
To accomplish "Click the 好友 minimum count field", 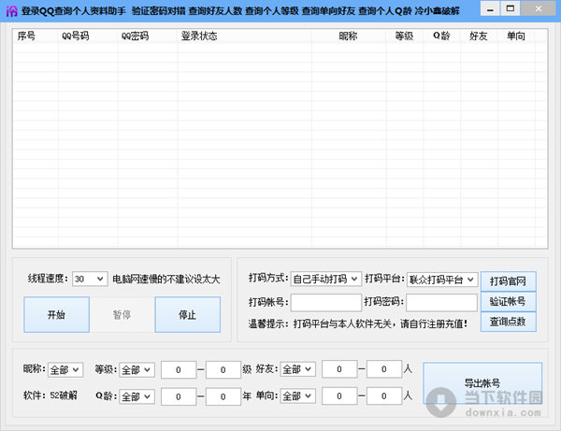I will point(339,369).
